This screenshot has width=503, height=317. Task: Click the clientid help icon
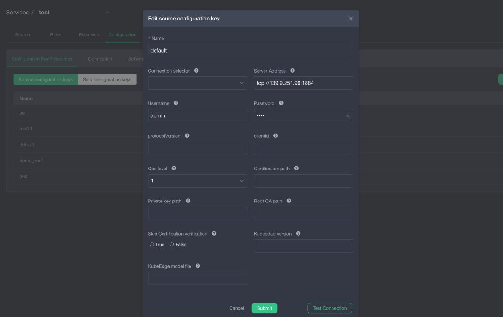coord(276,136)
